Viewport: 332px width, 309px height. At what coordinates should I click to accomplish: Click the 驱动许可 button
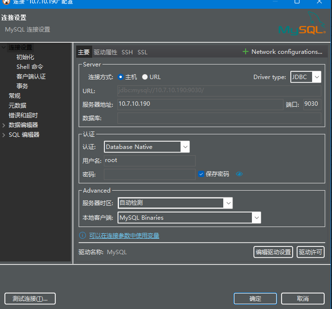(311, 252)
